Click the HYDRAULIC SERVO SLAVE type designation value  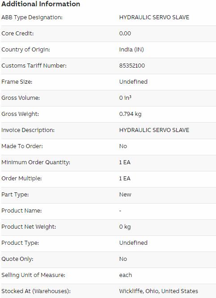(154, 17)
